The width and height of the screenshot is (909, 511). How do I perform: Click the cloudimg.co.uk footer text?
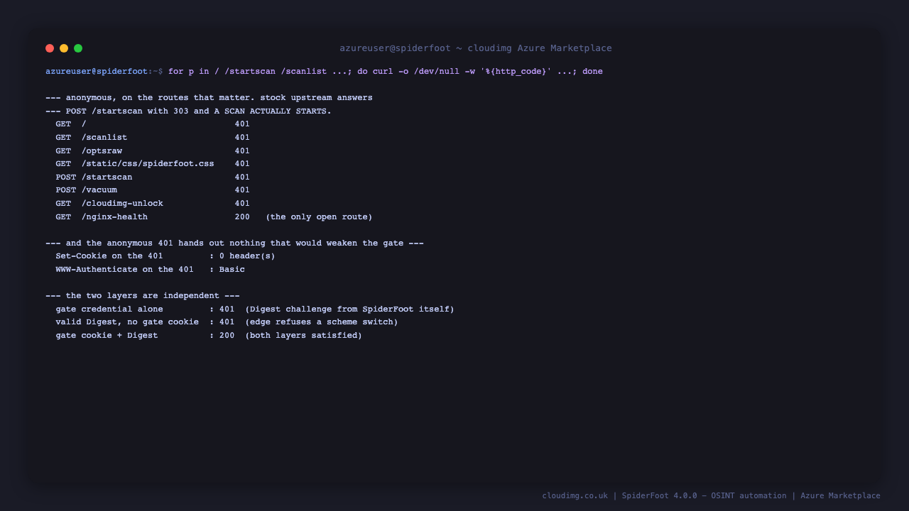(x=575, y=496)
